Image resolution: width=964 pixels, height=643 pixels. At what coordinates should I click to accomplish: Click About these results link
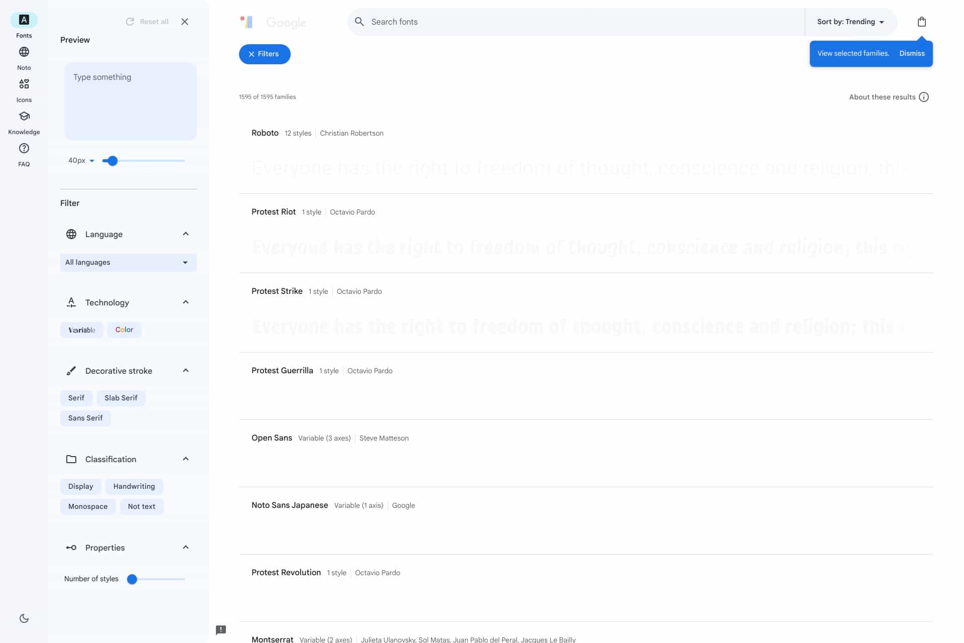tap(882, 97)
